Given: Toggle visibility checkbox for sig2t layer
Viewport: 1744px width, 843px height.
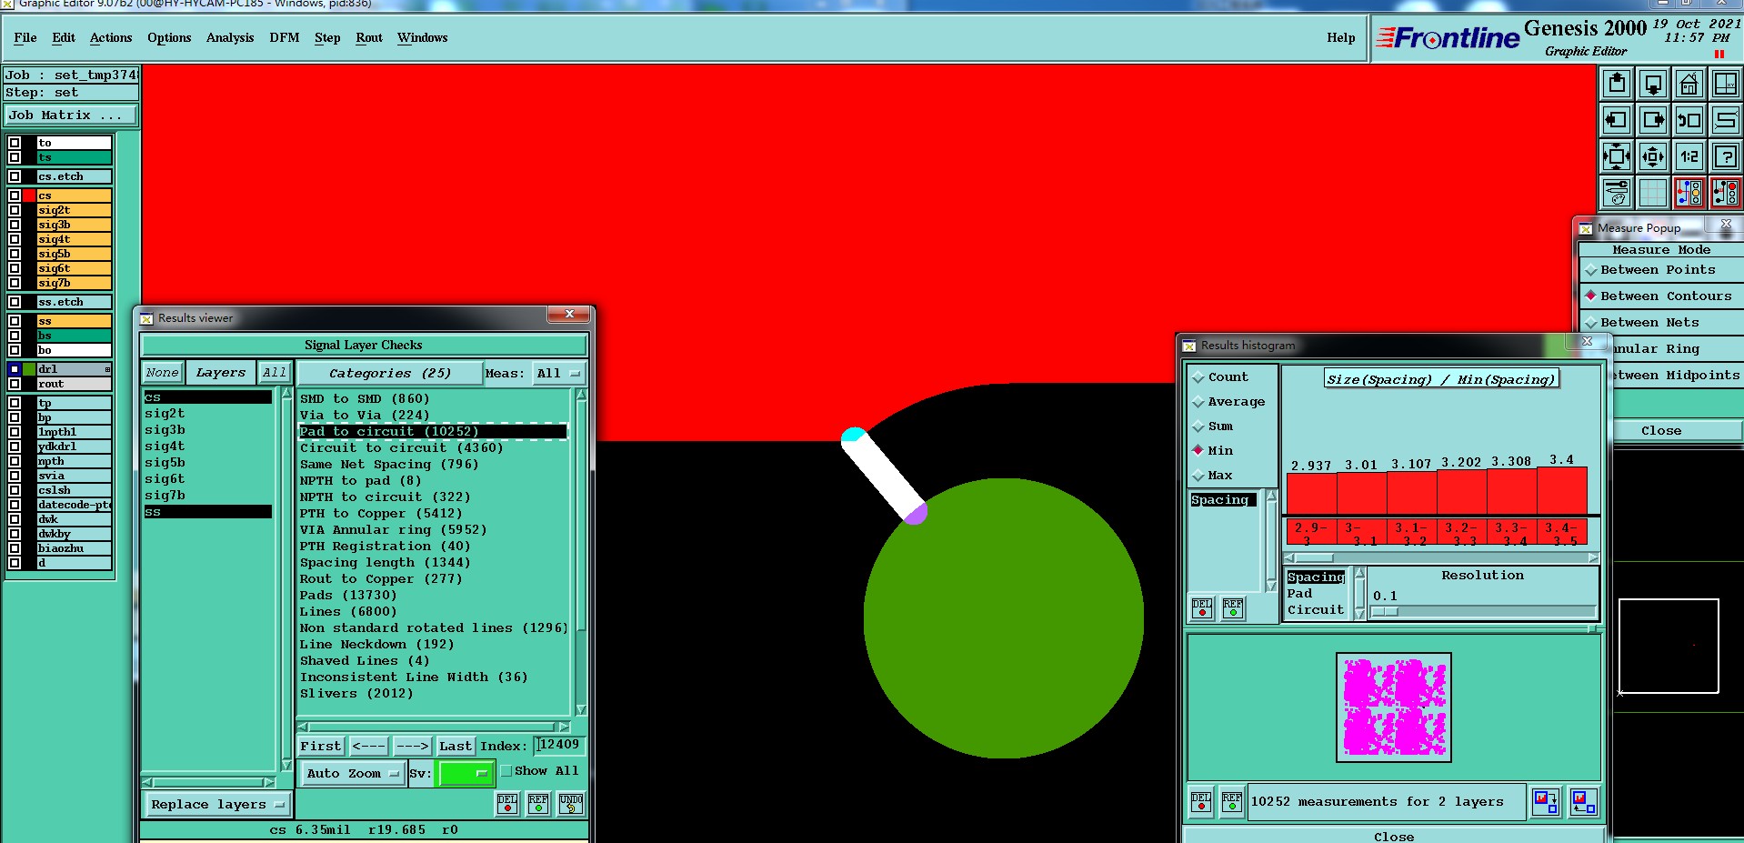Looking at the screenshot, I should click(15, 210).
